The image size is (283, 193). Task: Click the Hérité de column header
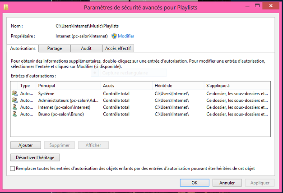click(x=178, y=85)
